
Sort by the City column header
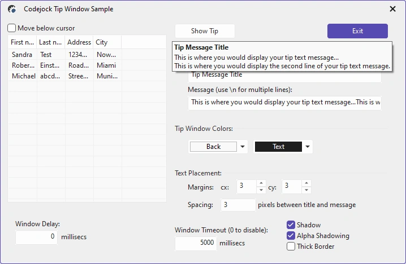(x=107, y=42)
